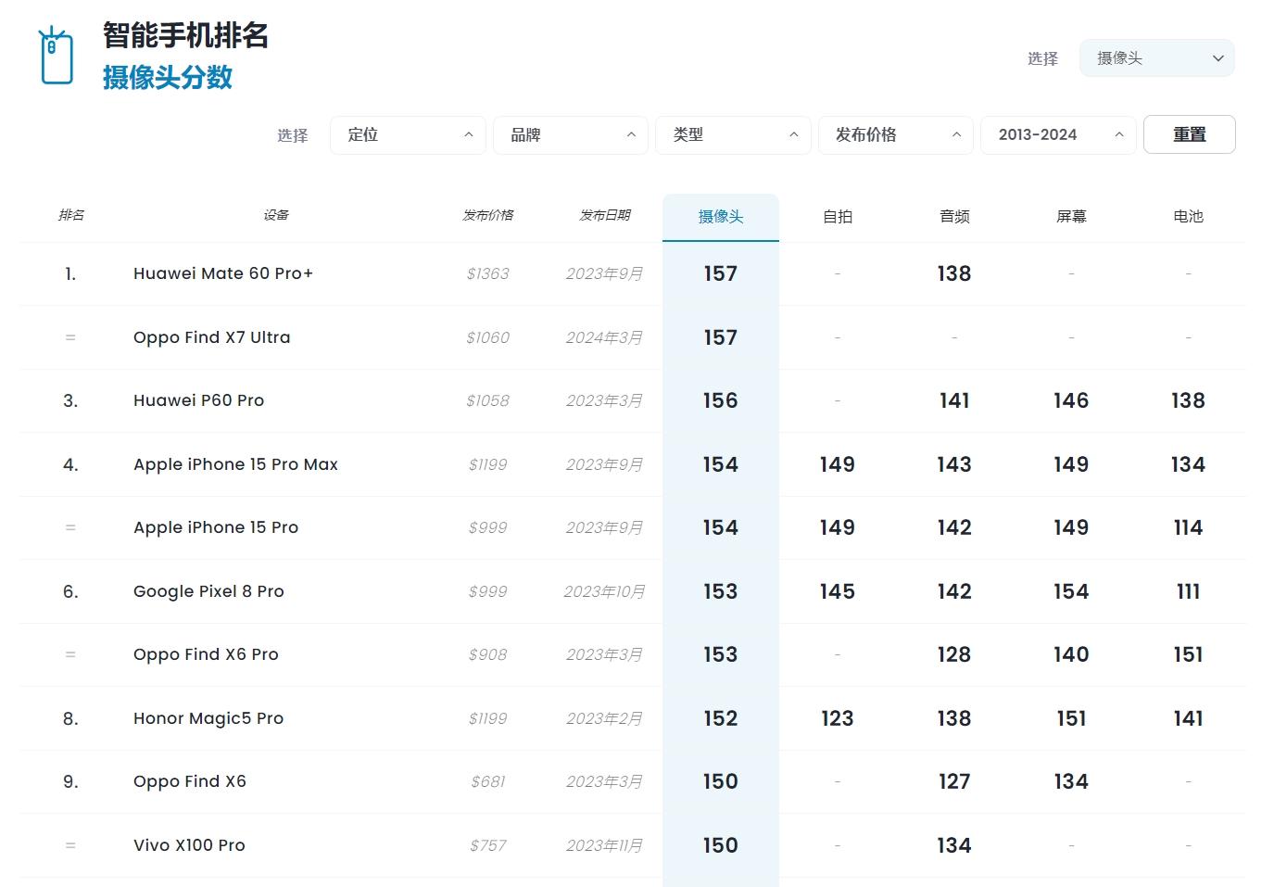Click audio score 128 of Oppo Find X6 Pro
Image resolution: width=1274 pixels, height=887 pixels.
click(954, 654)
